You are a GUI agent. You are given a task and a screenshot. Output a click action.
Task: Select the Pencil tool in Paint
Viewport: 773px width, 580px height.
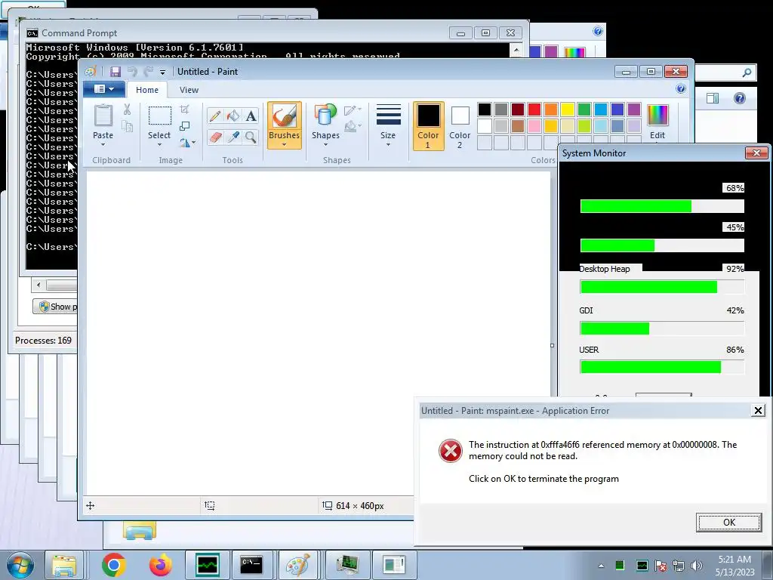click(215, 116)
